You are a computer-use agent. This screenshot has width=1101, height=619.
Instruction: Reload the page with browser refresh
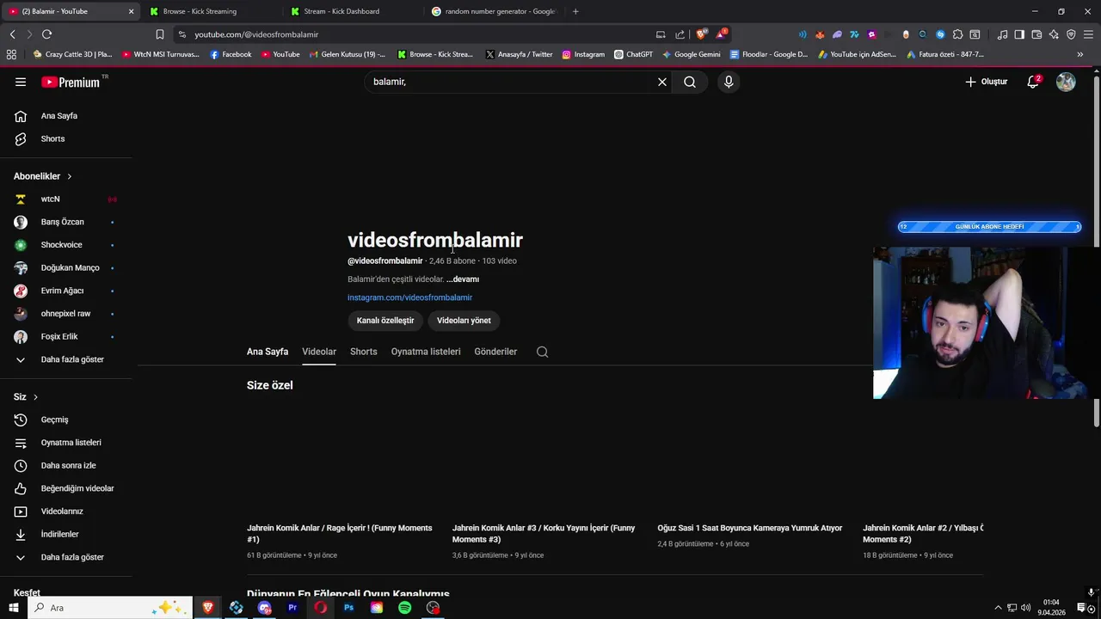coord(46,34)
